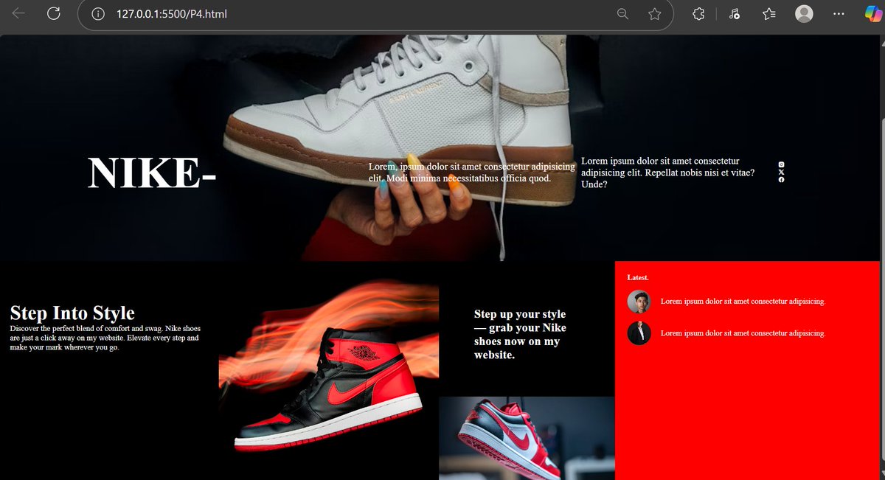Click the small red sneaker image
Screen dimensions: 885x480
(x=527, y=438)
